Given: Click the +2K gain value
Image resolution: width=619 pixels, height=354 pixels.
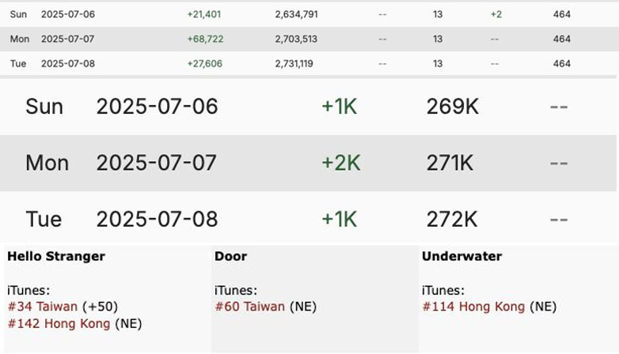Looking at the screenshot, I should (x=340, y=163).
